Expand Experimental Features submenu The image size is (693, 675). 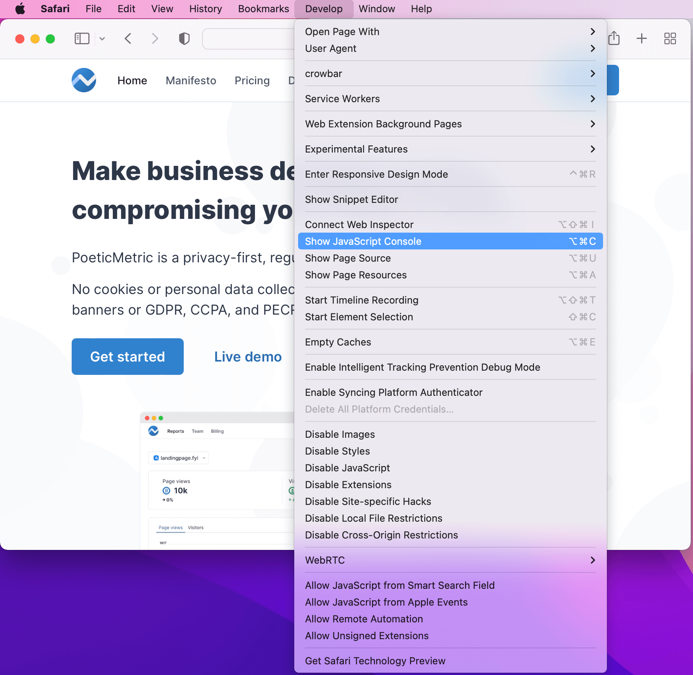[450, 149]
